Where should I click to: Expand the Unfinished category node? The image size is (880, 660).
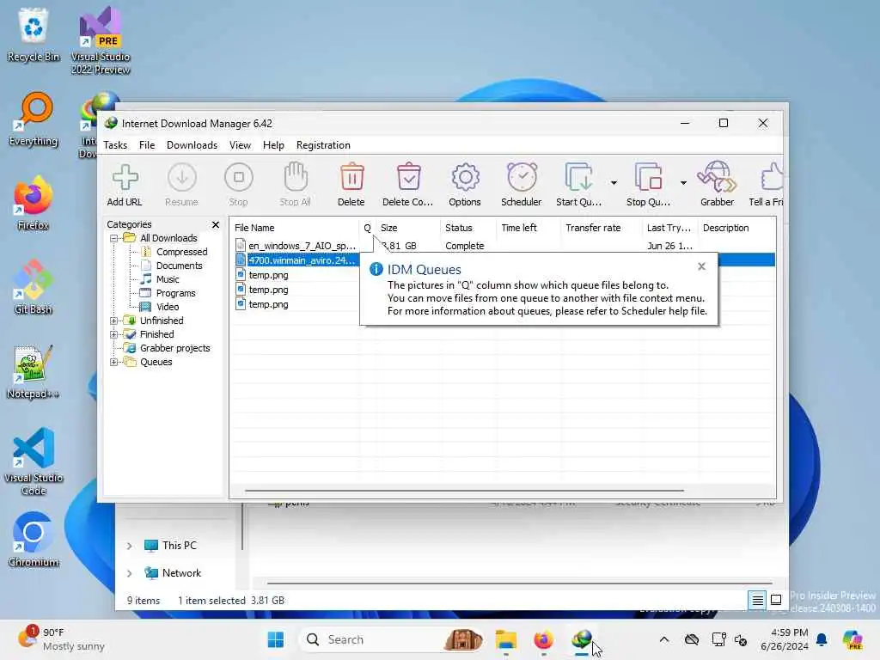(x=114, y=321)
